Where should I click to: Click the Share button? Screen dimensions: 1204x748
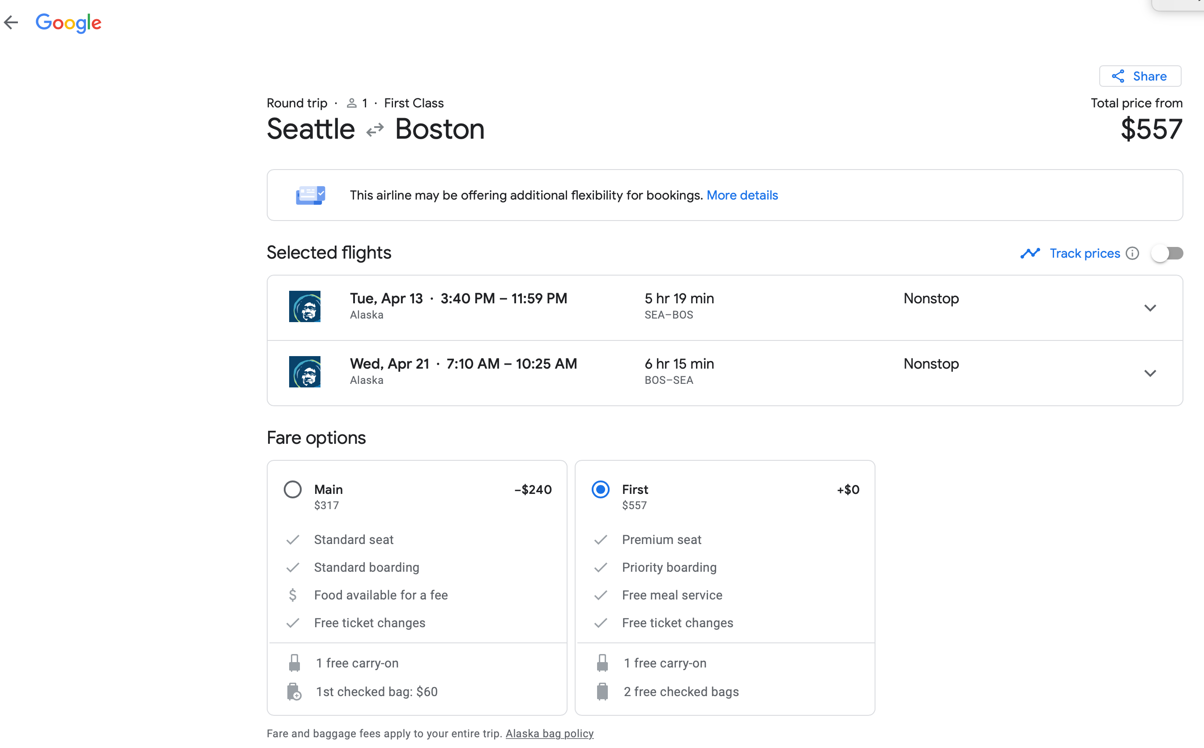pos(1140,76)
